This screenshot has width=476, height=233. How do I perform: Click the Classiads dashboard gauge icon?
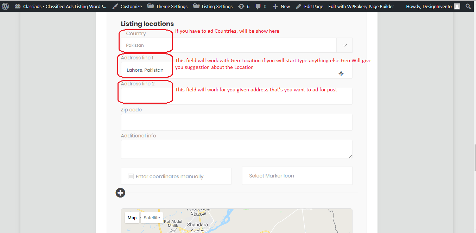(18, 6)
